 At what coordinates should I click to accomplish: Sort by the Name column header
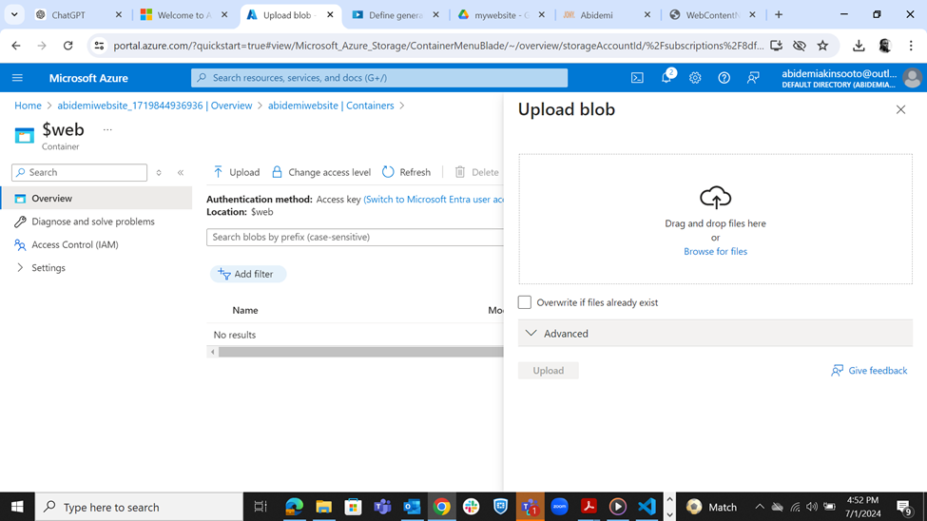[244, 310]
